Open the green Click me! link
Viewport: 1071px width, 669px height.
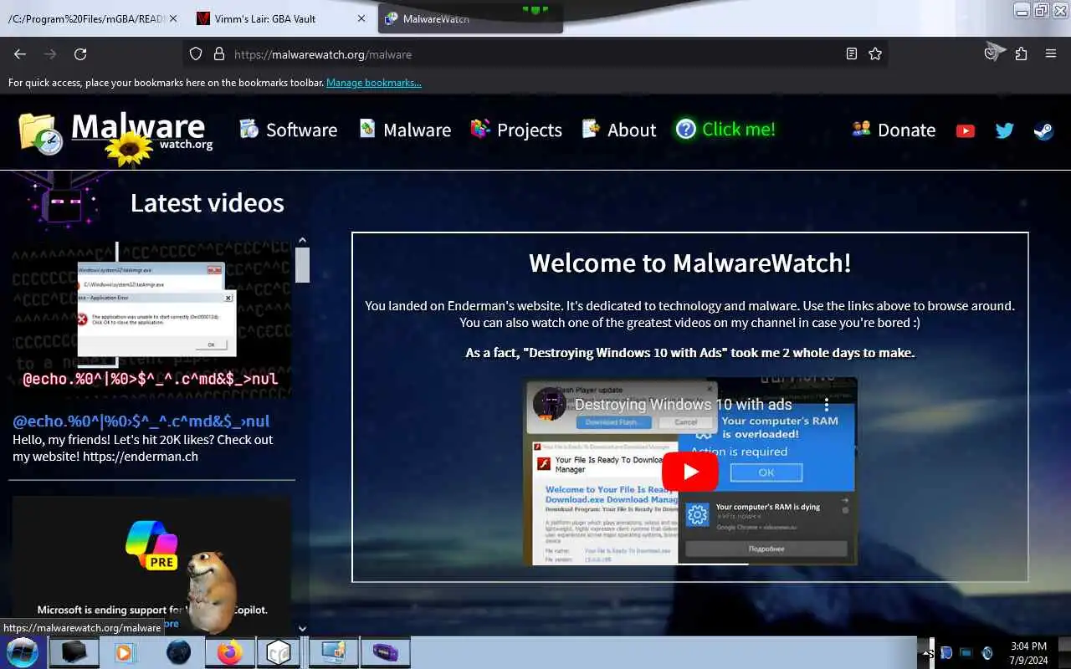(725, 130)
